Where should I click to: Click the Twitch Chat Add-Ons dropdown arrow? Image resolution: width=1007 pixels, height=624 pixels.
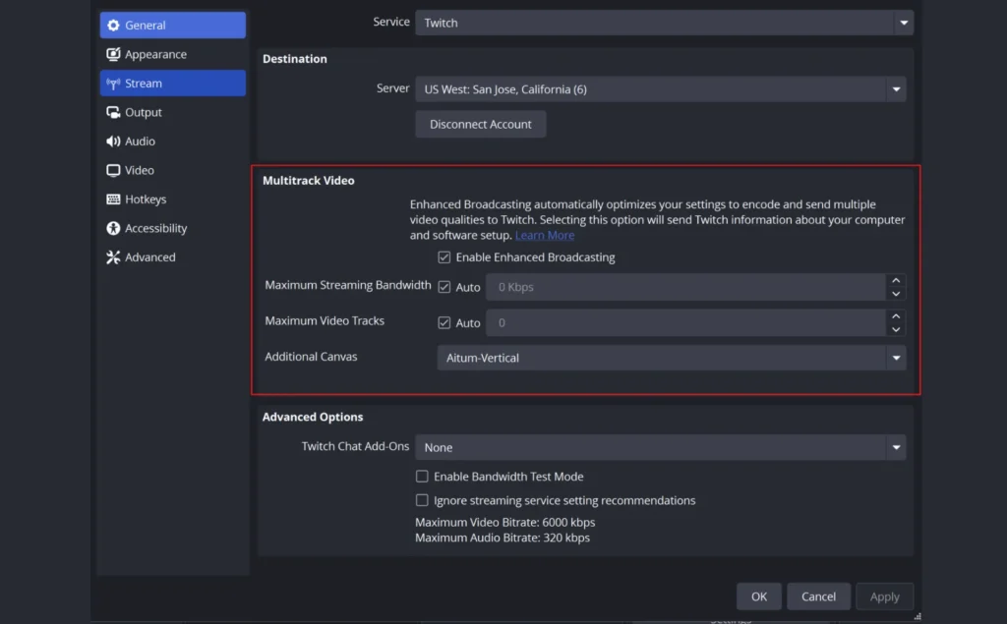tap(896, 447)
